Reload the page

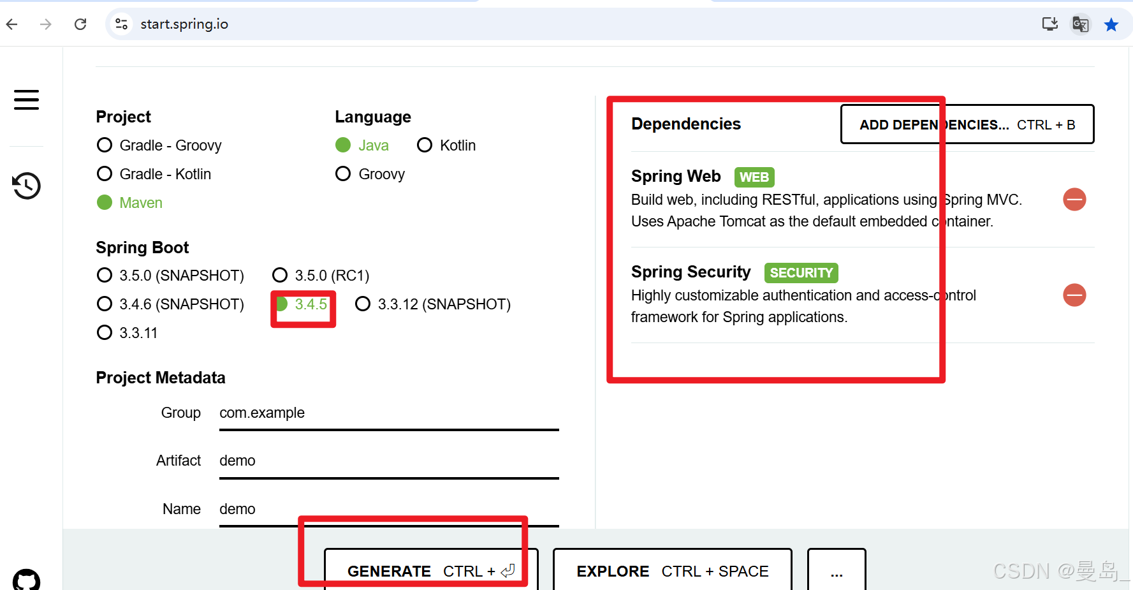pyautogui.click(x=80, y=24)
